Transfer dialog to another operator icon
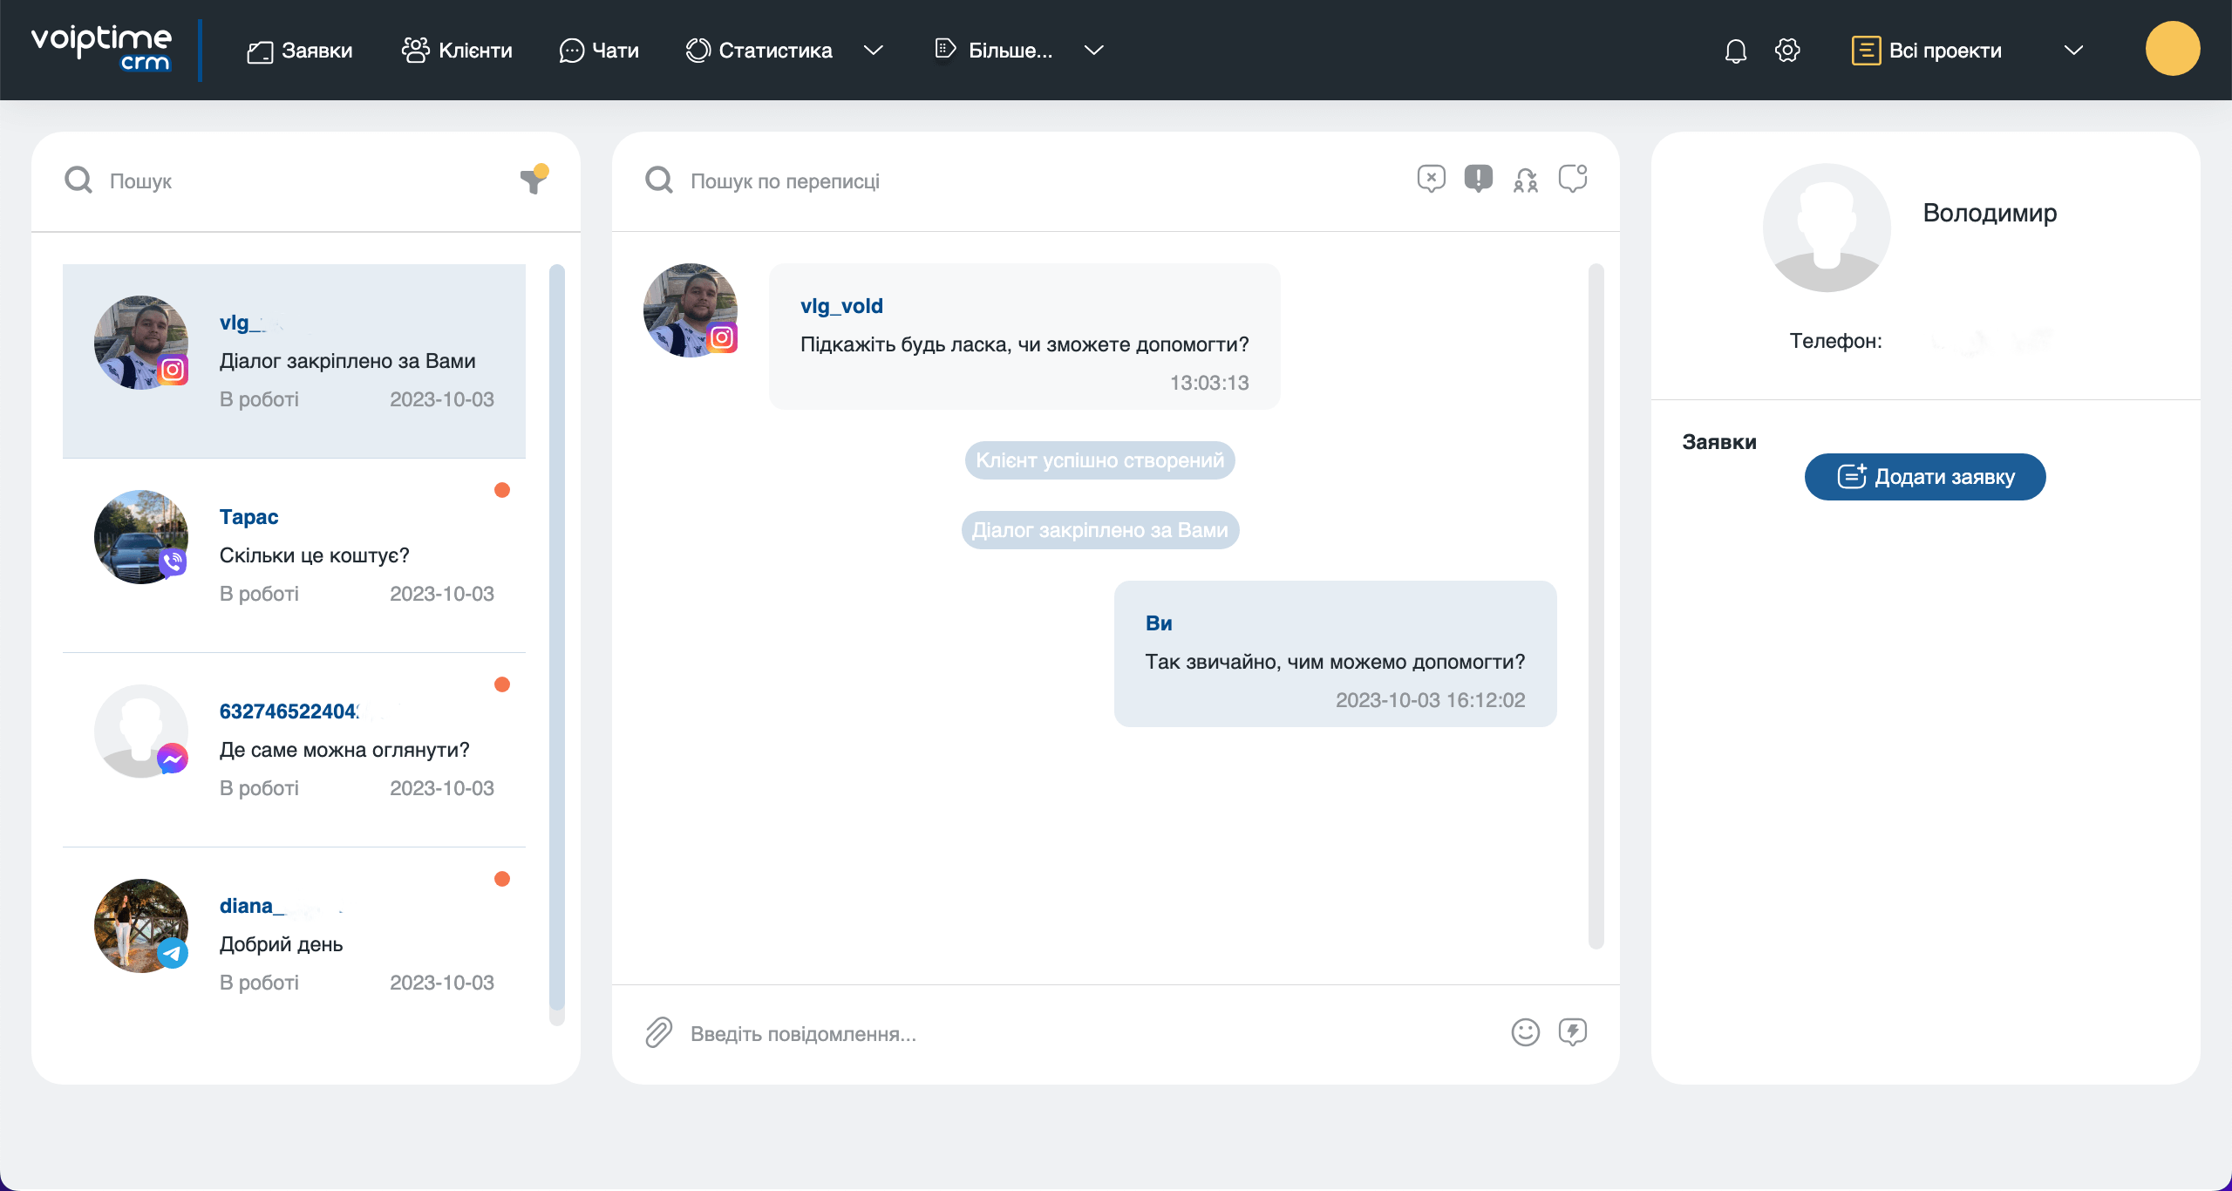Image resolution: width=2232 pixels, height=1191 pixels. tap(1525, 180)
